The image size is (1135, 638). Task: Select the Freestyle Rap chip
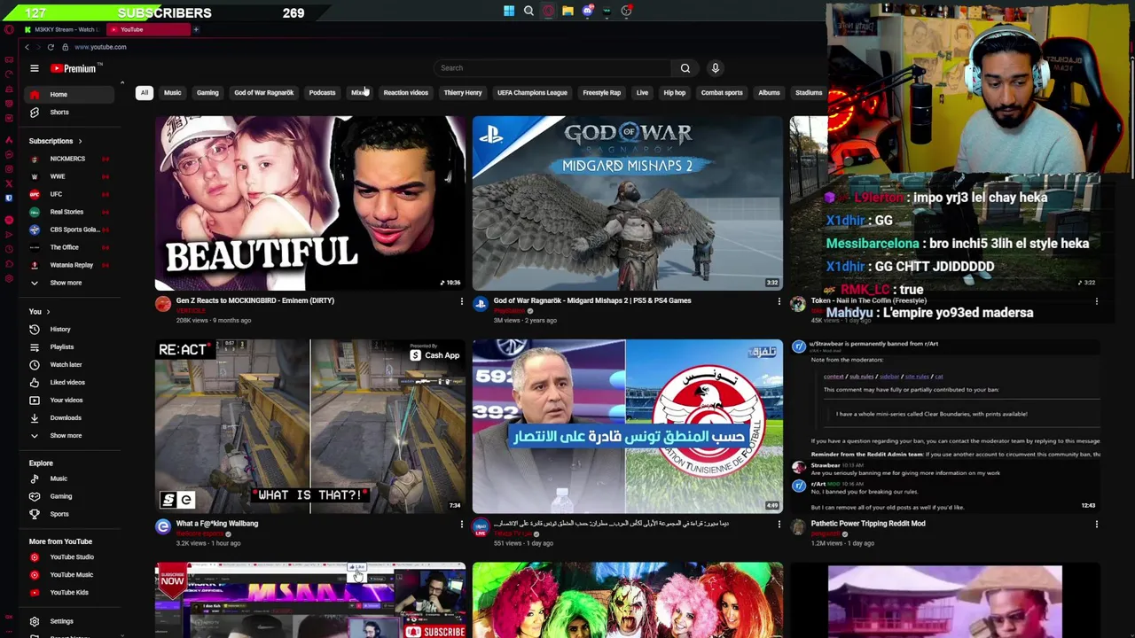(601, 92)
